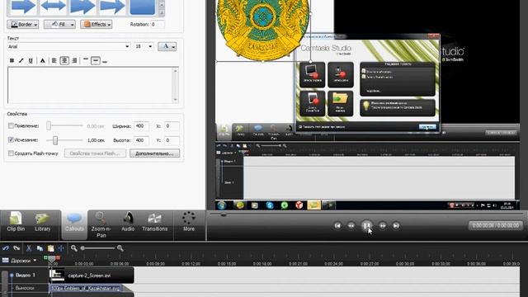Expand the Arial font family dropdown
The width and height of the screenshot is (528, 297).
pyautogui.click(x=127, y=46)
